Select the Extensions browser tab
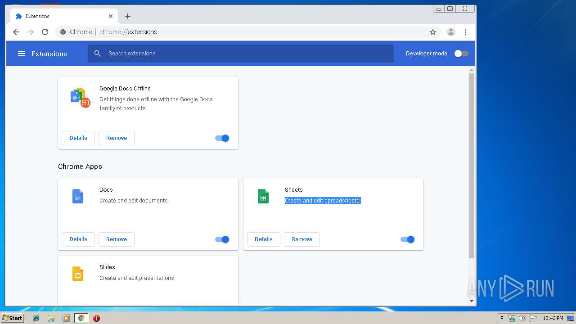The width and height of the screenshot is (576, 324). pyautogui.click(x=63, y=16)
